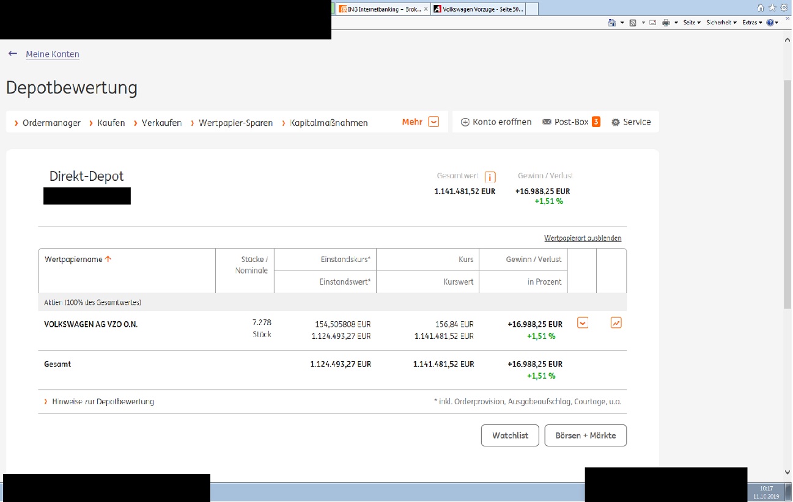
Task: Expand the Mehr menu dropdown
Action: click(x=433, y=122)
